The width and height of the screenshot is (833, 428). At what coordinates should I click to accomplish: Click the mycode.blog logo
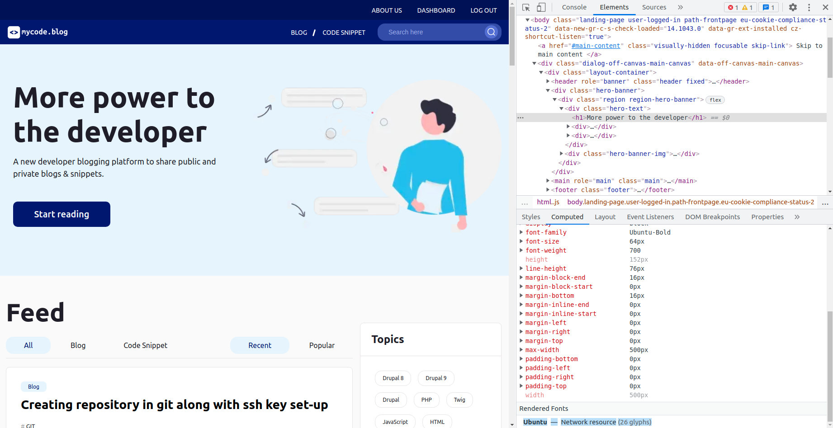coord(38,32)
